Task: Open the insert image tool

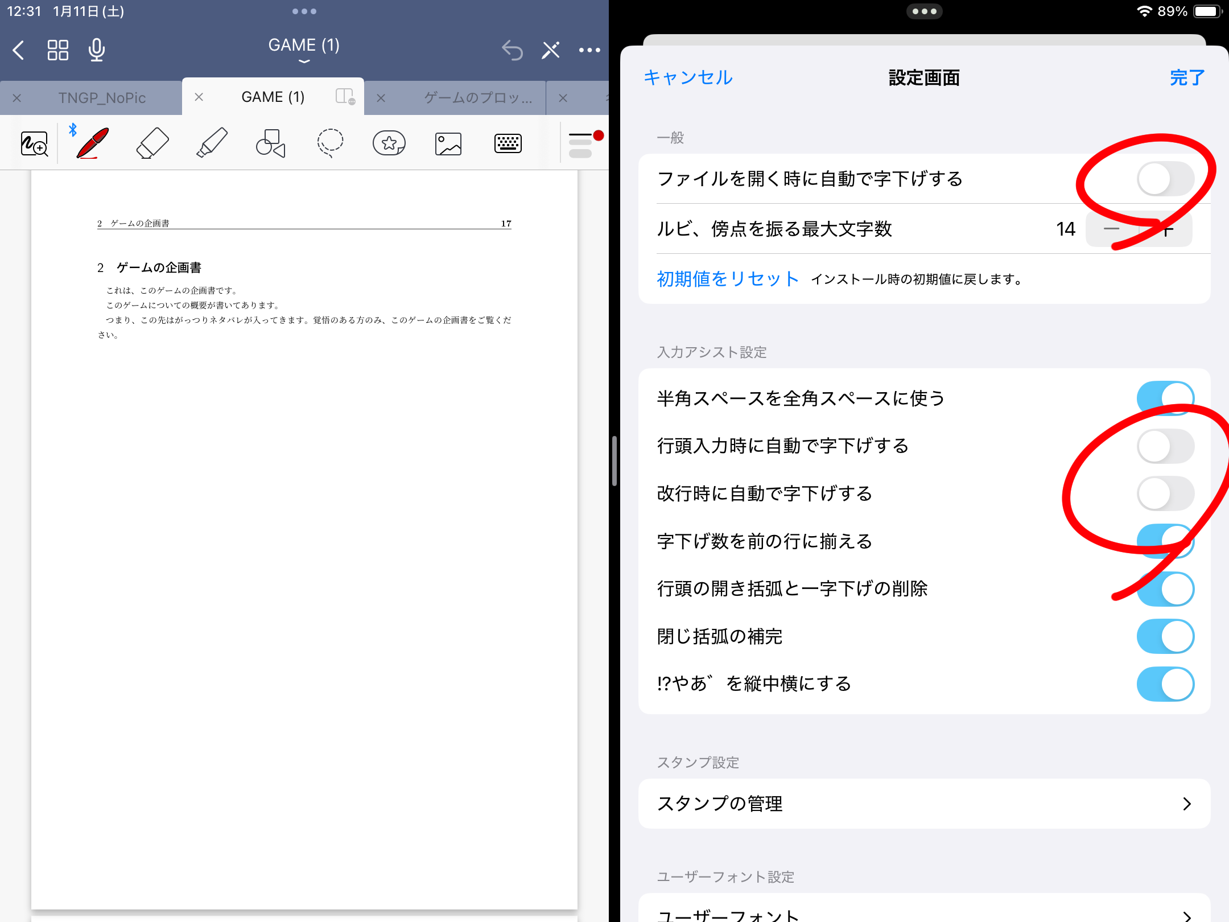Action: coord(448,143)
